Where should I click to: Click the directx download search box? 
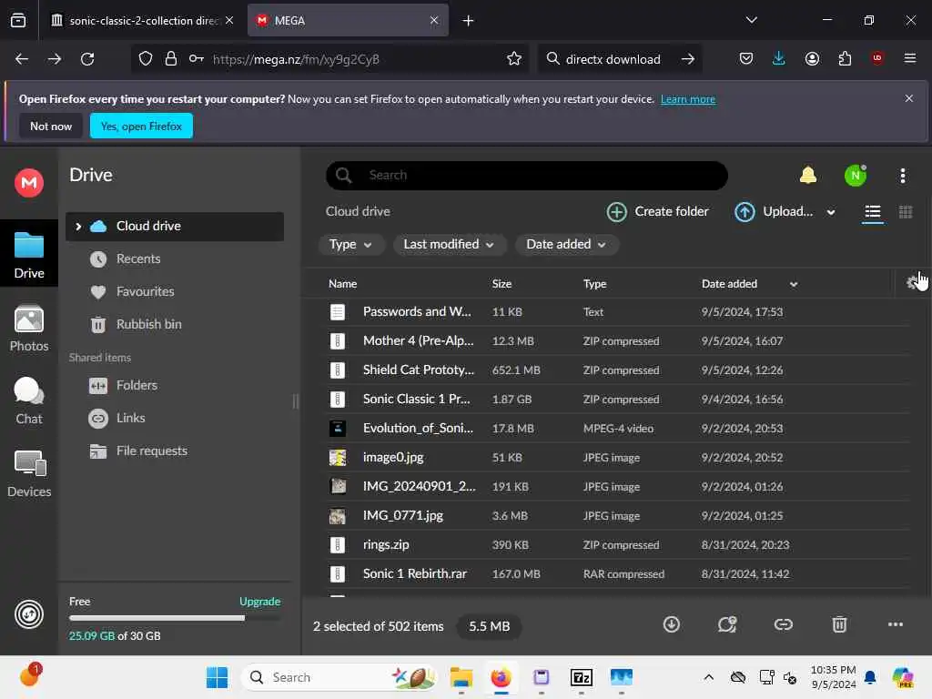[620, 59]
